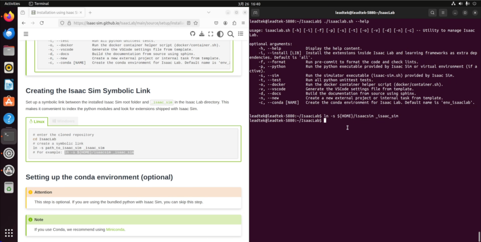Click the Firefox address bar URL

tap(129, 23)
